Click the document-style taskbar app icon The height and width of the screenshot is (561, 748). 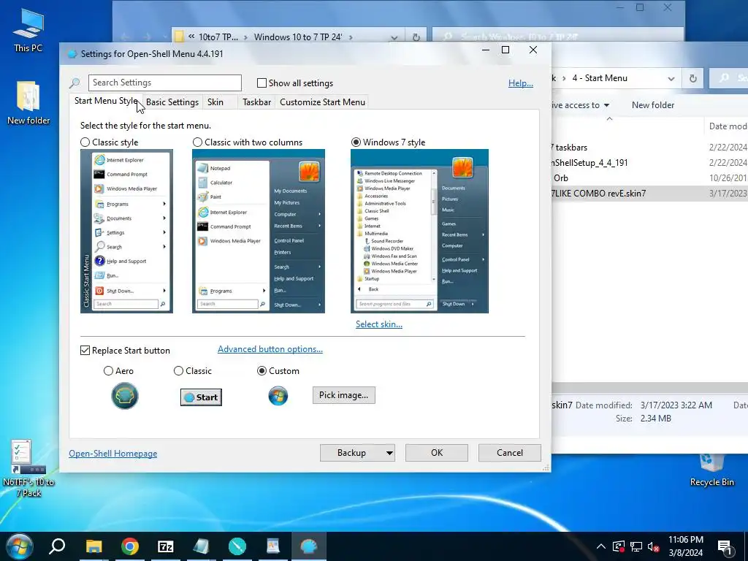click(x=273, y=546)
